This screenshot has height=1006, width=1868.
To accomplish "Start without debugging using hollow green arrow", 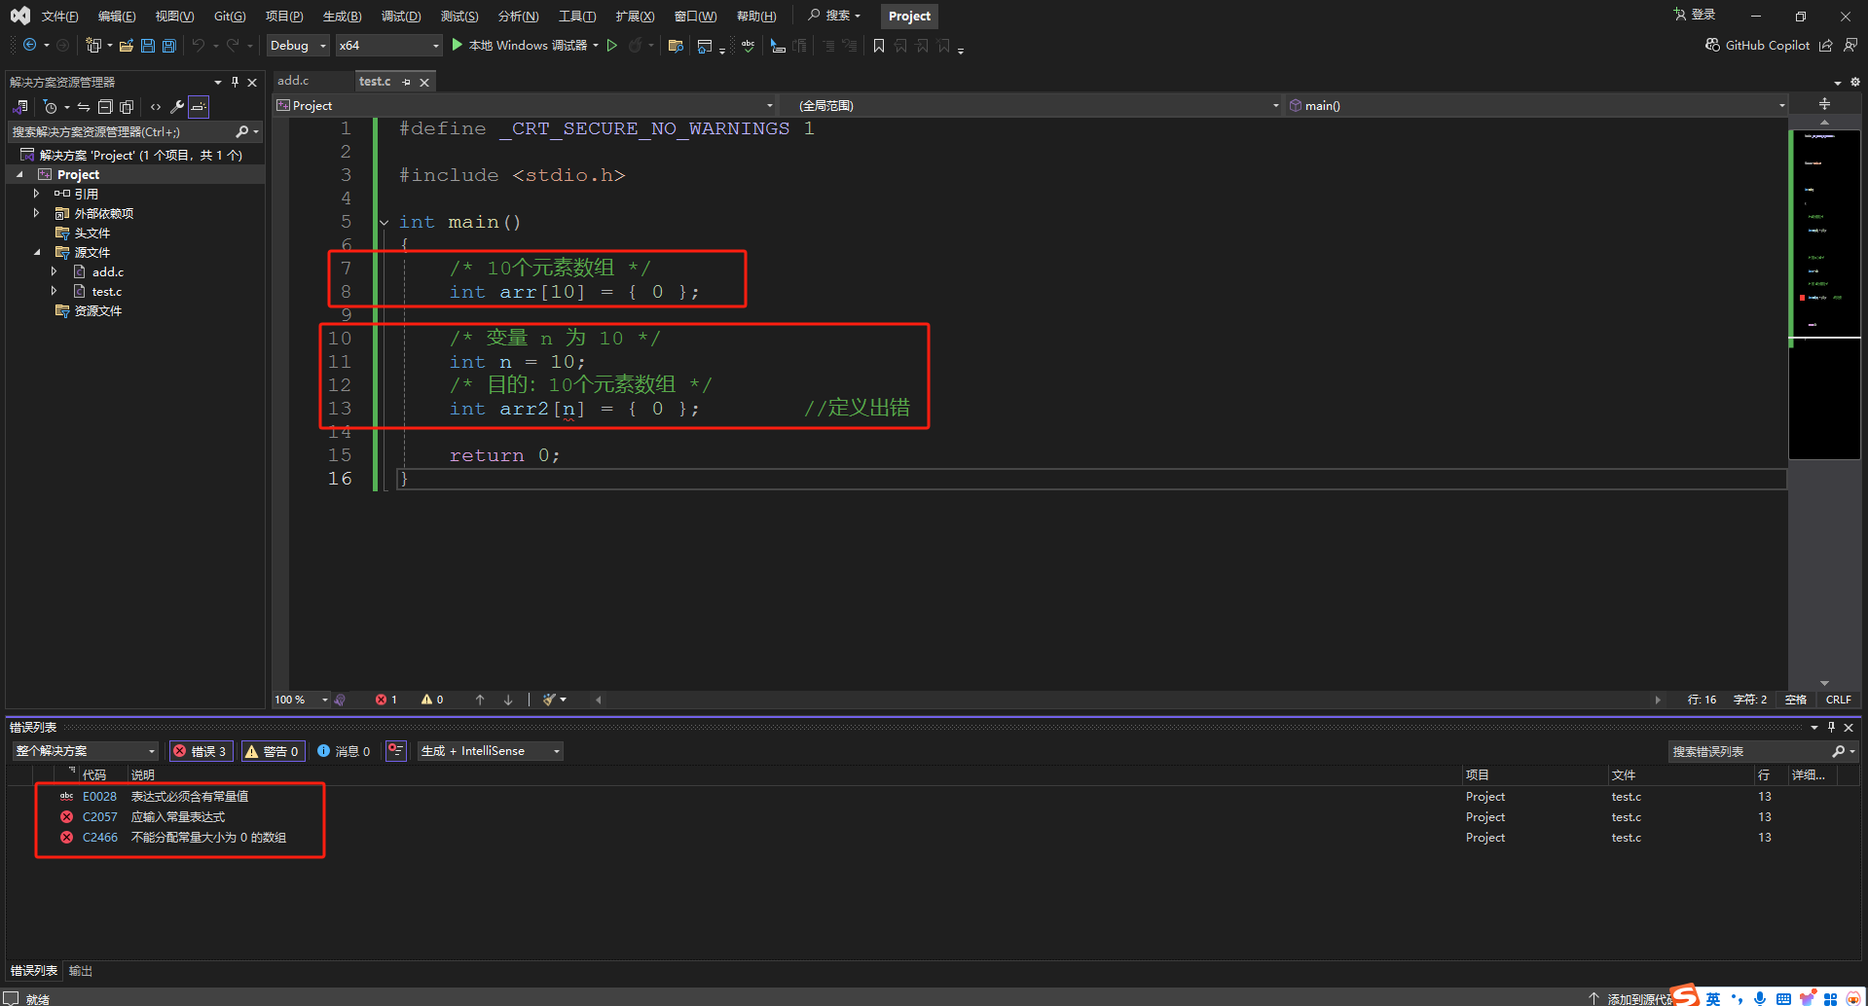I will [x=612, y=46].
